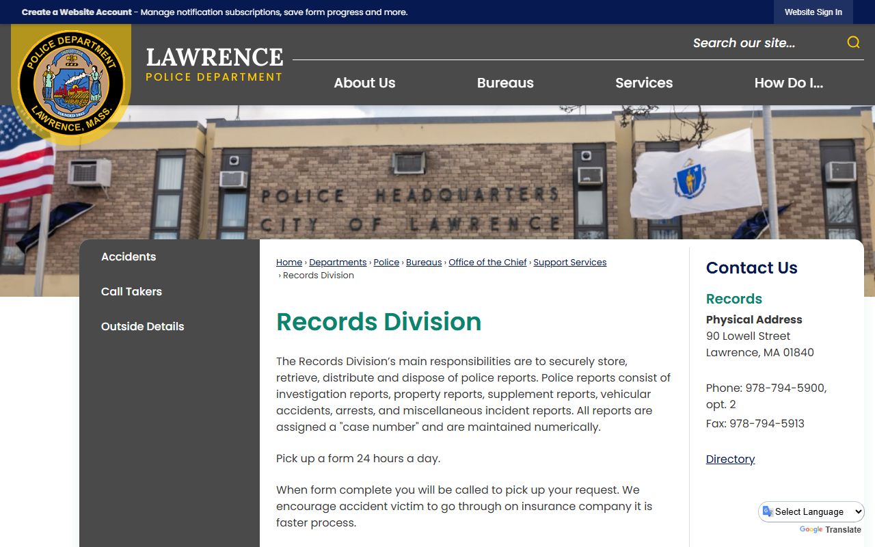875x547 pixels.
Task: Click the green Records heading in Contact Us
Action: point(733,299)
